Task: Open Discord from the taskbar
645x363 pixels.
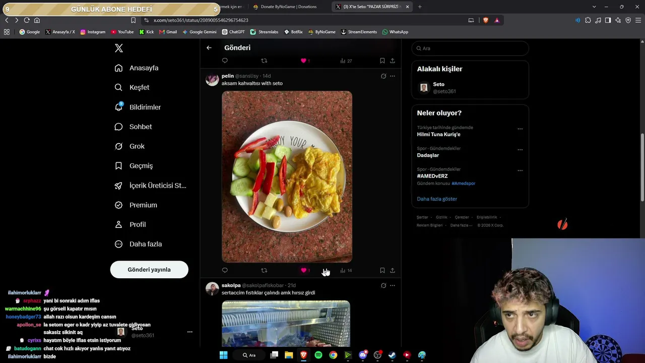Action: tap(363, 355)
